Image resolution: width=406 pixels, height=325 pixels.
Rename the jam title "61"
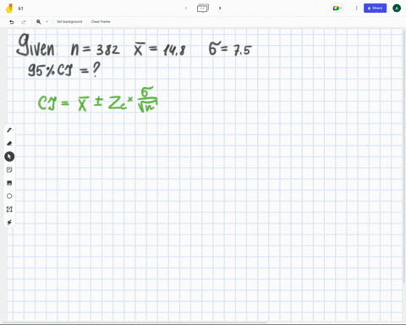[20, 8]
